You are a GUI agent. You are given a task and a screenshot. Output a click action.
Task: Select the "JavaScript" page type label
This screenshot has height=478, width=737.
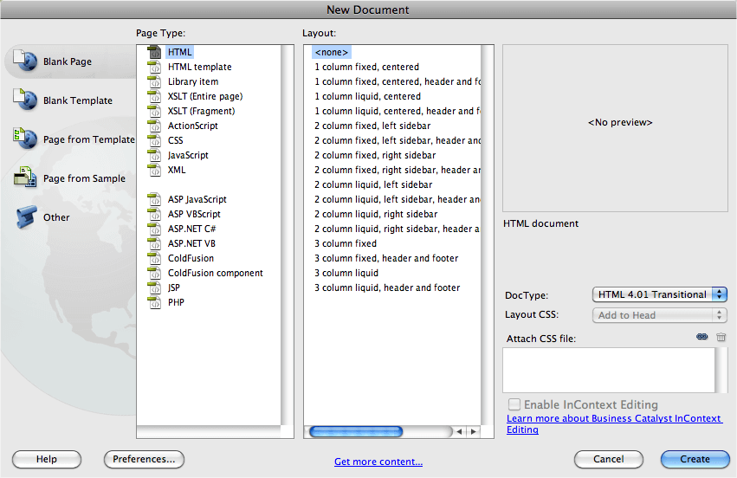tap(188, 155)
